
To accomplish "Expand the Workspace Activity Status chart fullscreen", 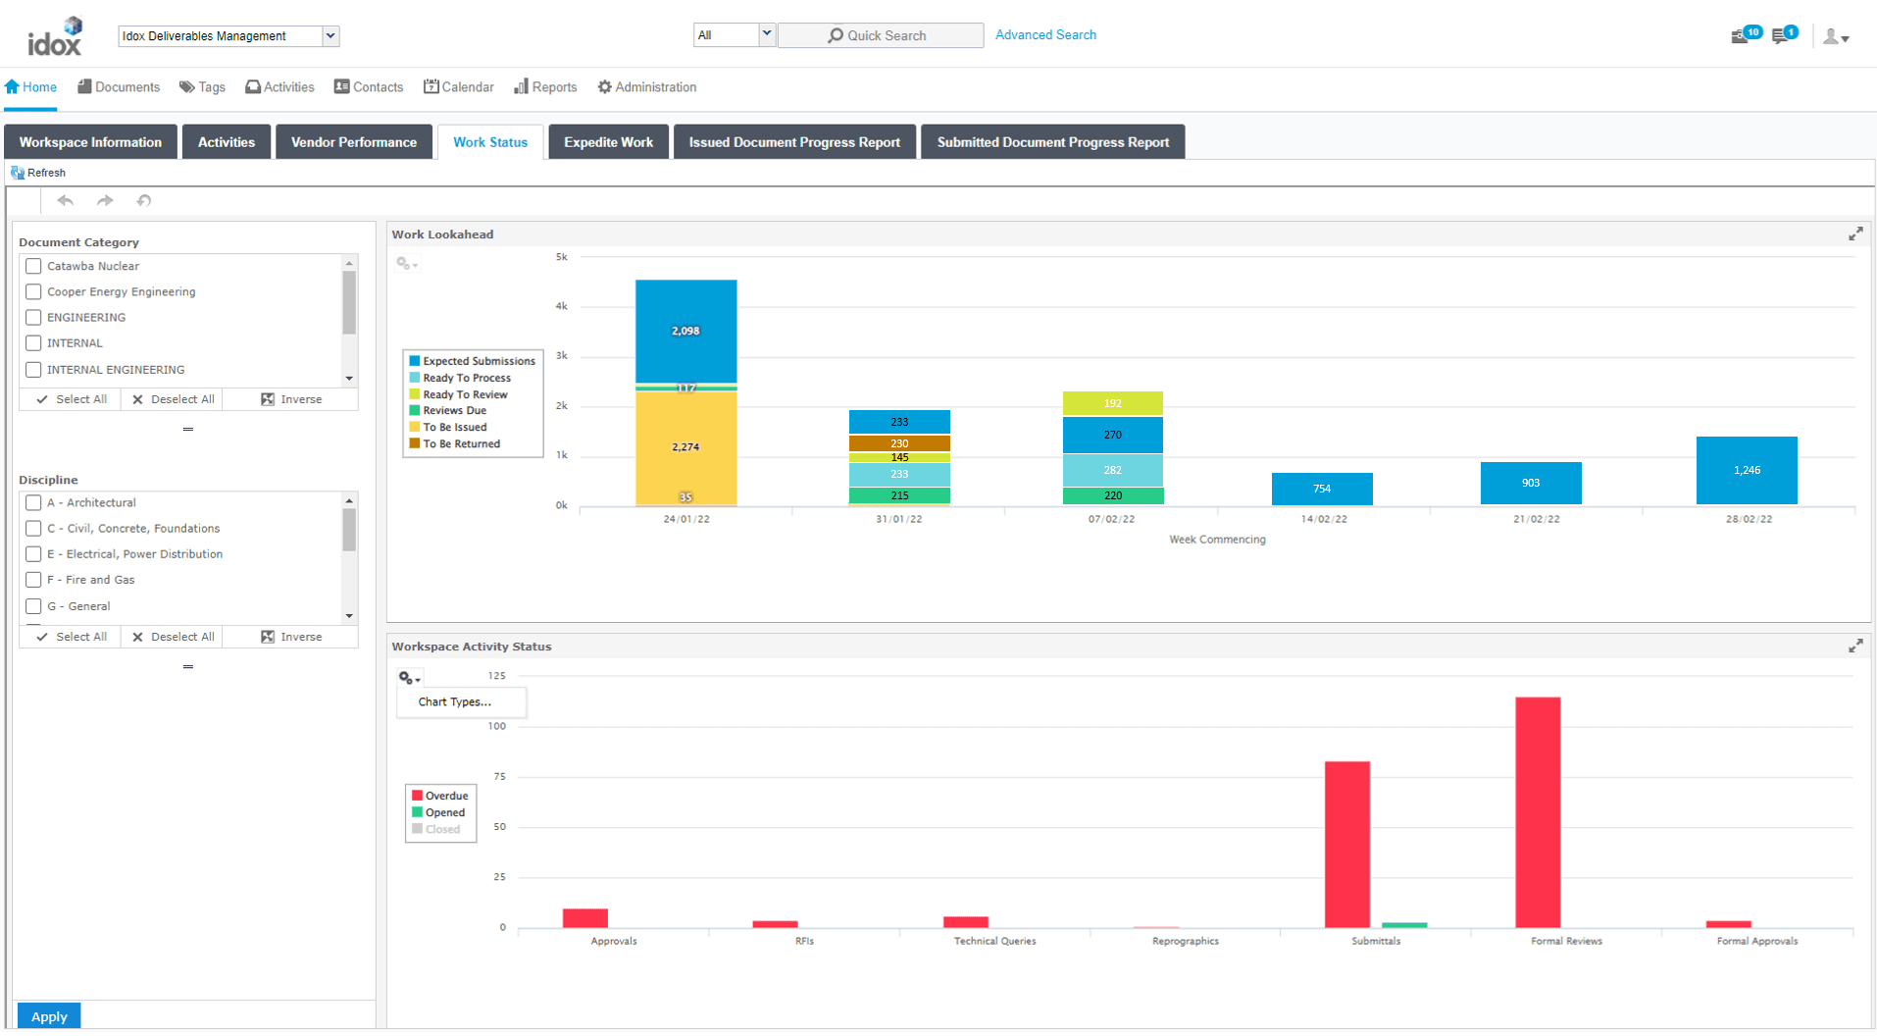I will point(1855,647).
